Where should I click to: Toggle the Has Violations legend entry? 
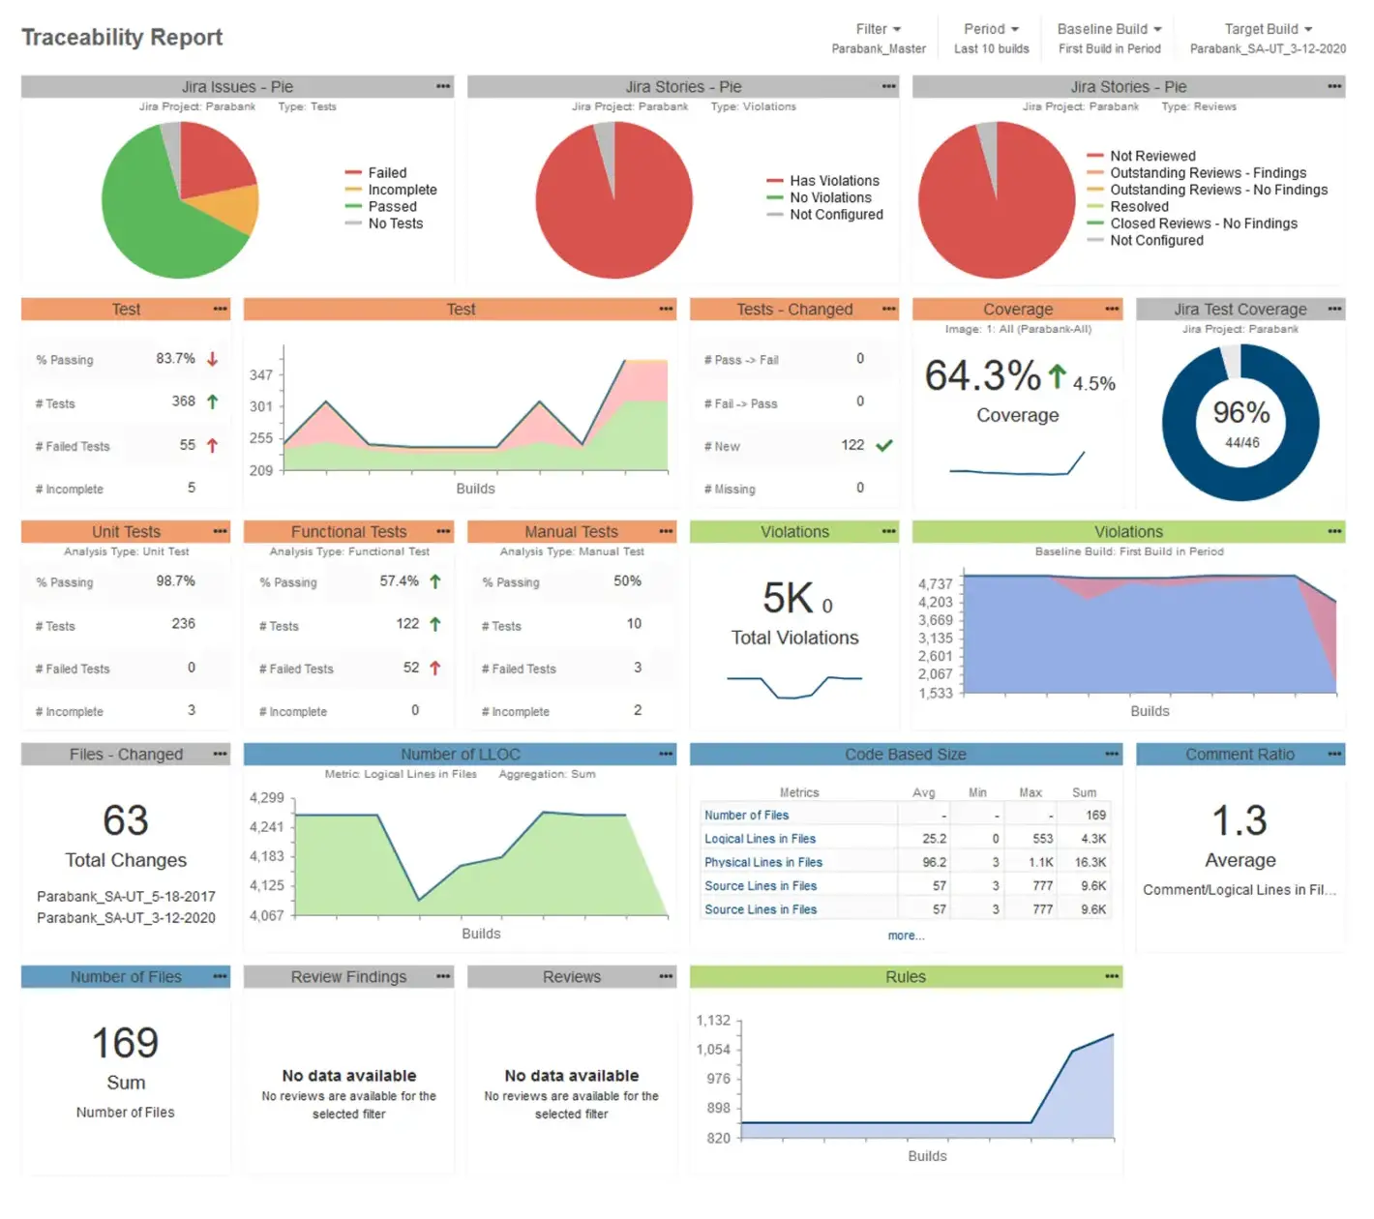[x=834, y=181]
